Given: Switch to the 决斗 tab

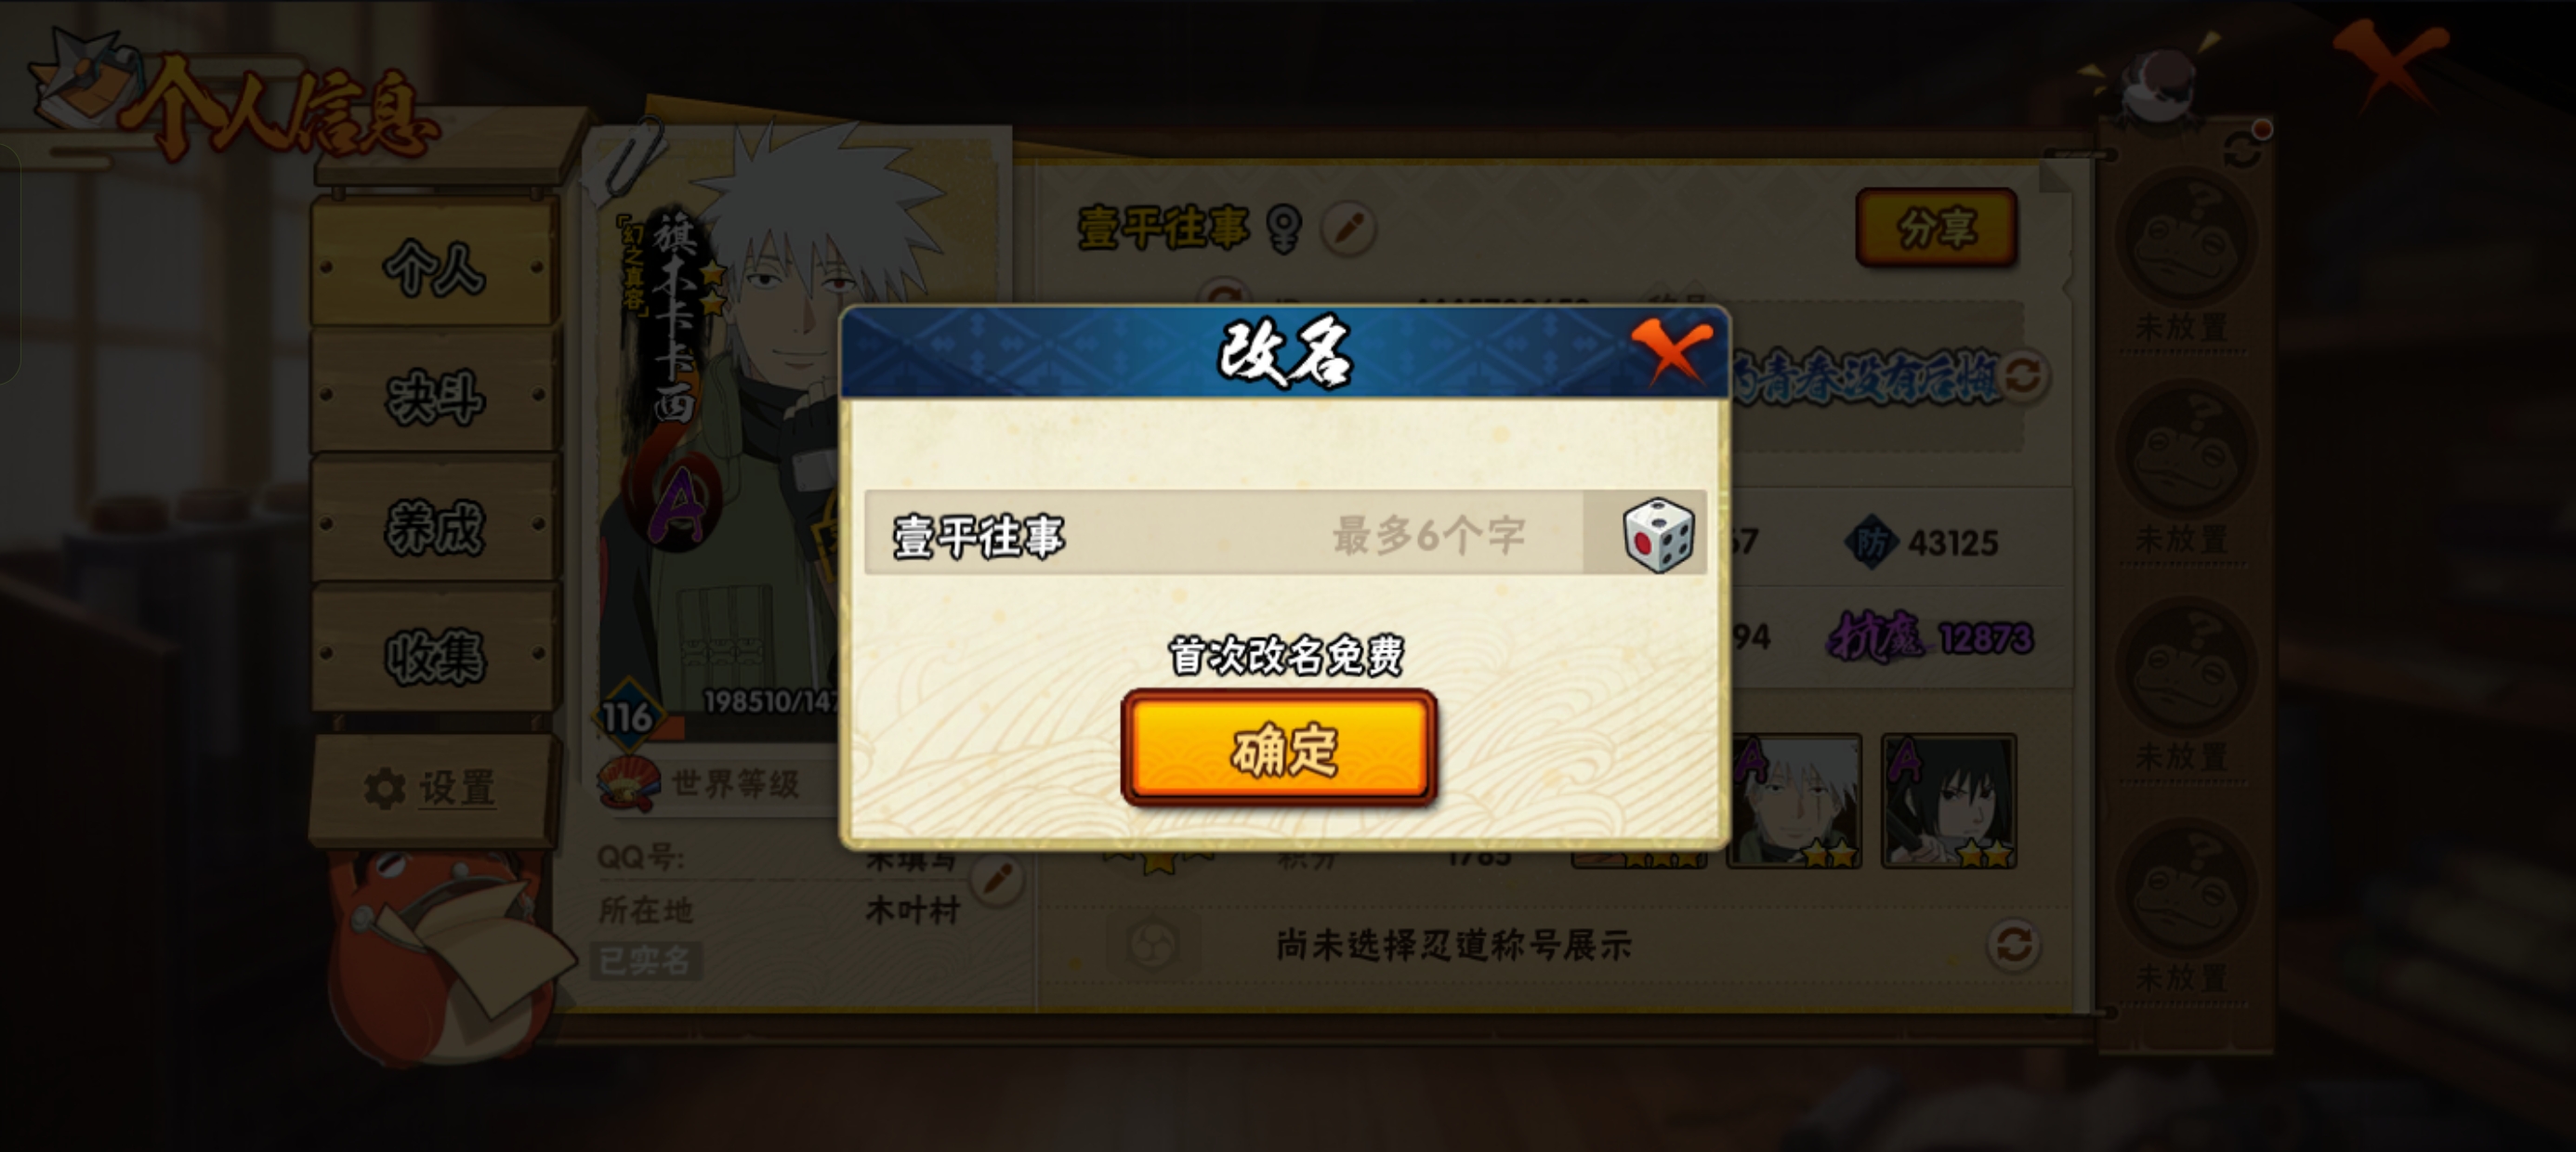Looking at the screenshot, I should 434,396.
